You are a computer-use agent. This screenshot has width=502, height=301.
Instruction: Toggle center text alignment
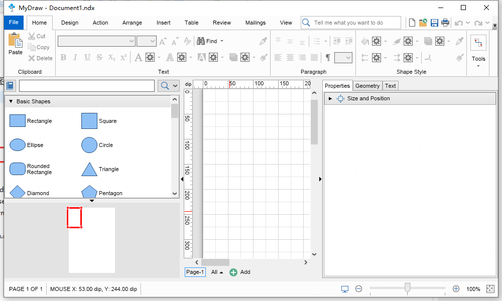click(290, 58)
